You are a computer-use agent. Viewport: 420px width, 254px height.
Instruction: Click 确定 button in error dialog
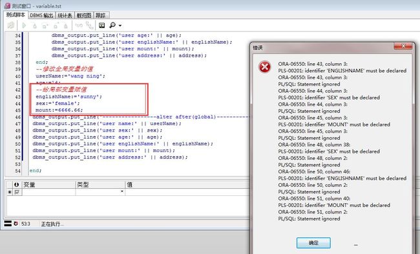(x=313, y=243)
